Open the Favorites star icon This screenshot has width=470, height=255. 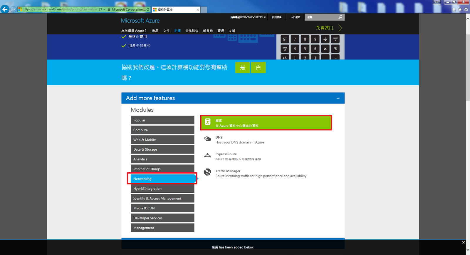pyautogui.click(x=460, y=9)
